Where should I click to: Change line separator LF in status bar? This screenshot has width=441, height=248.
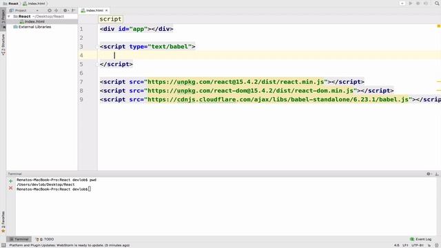point(405,245)
